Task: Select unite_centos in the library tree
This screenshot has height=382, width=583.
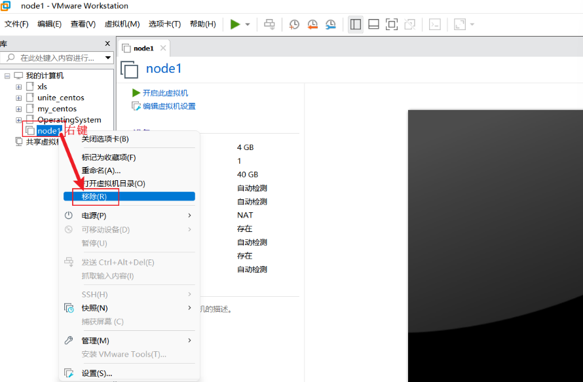Action: coord(61,98)
